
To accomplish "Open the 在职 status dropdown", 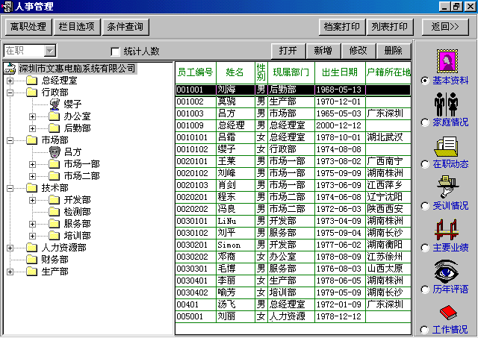I will pos(50,51).
